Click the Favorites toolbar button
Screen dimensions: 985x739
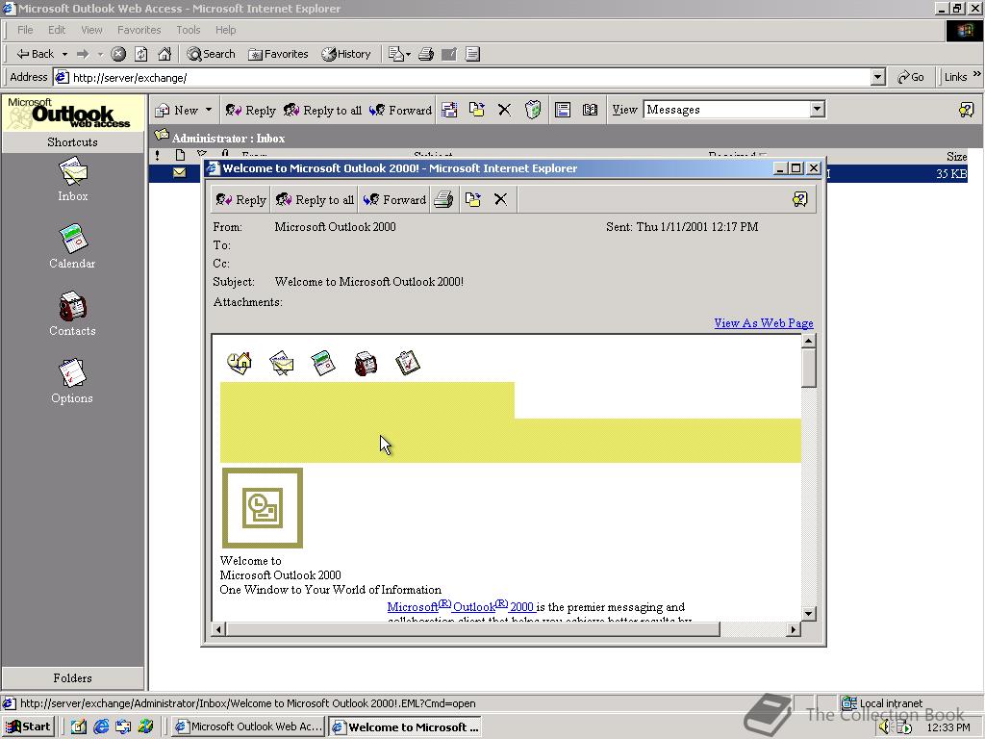[278, 54]
